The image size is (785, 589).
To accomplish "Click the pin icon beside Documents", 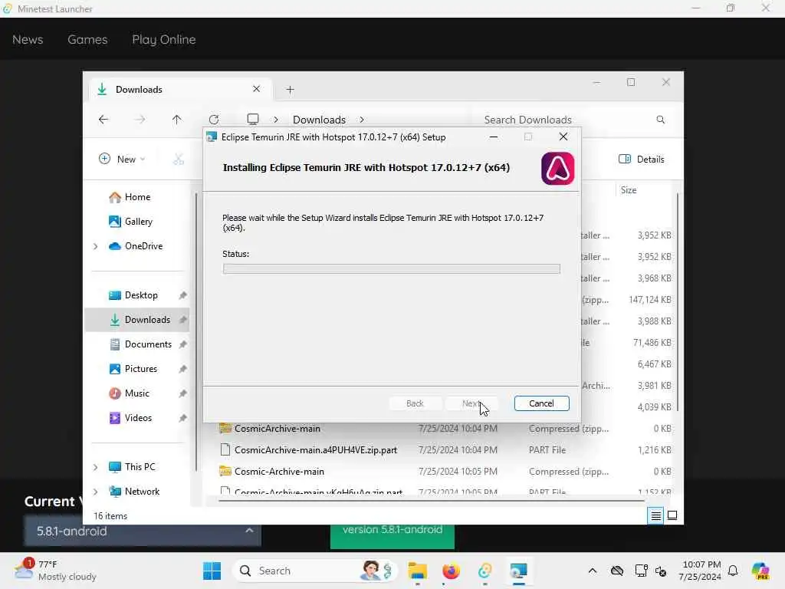I will pos(182,344).
